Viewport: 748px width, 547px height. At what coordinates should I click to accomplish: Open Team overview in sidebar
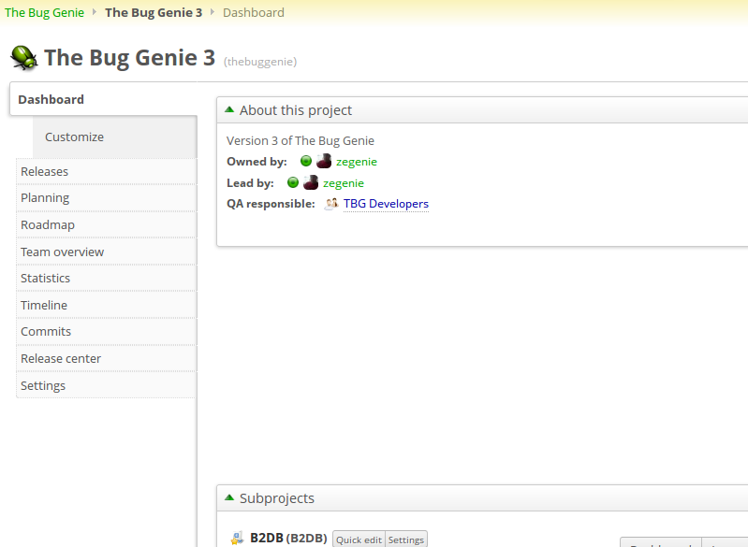click(107, 252)
